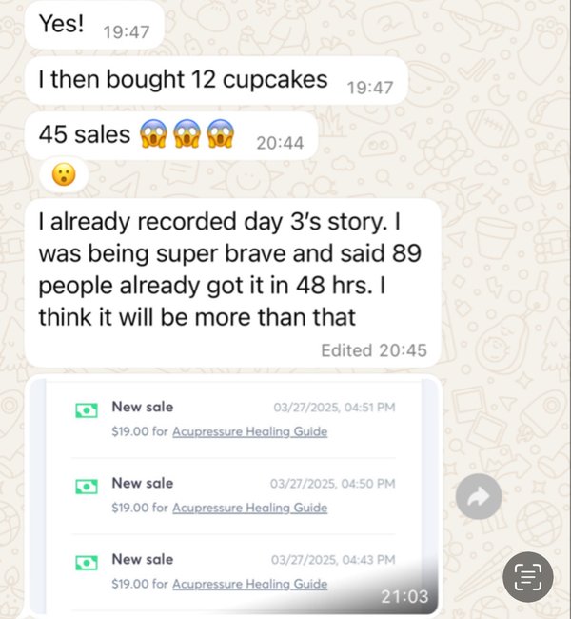Screen dimensions: 571x619
Task: Tap the green money icon for 04:43 sale
Action: 87,563
